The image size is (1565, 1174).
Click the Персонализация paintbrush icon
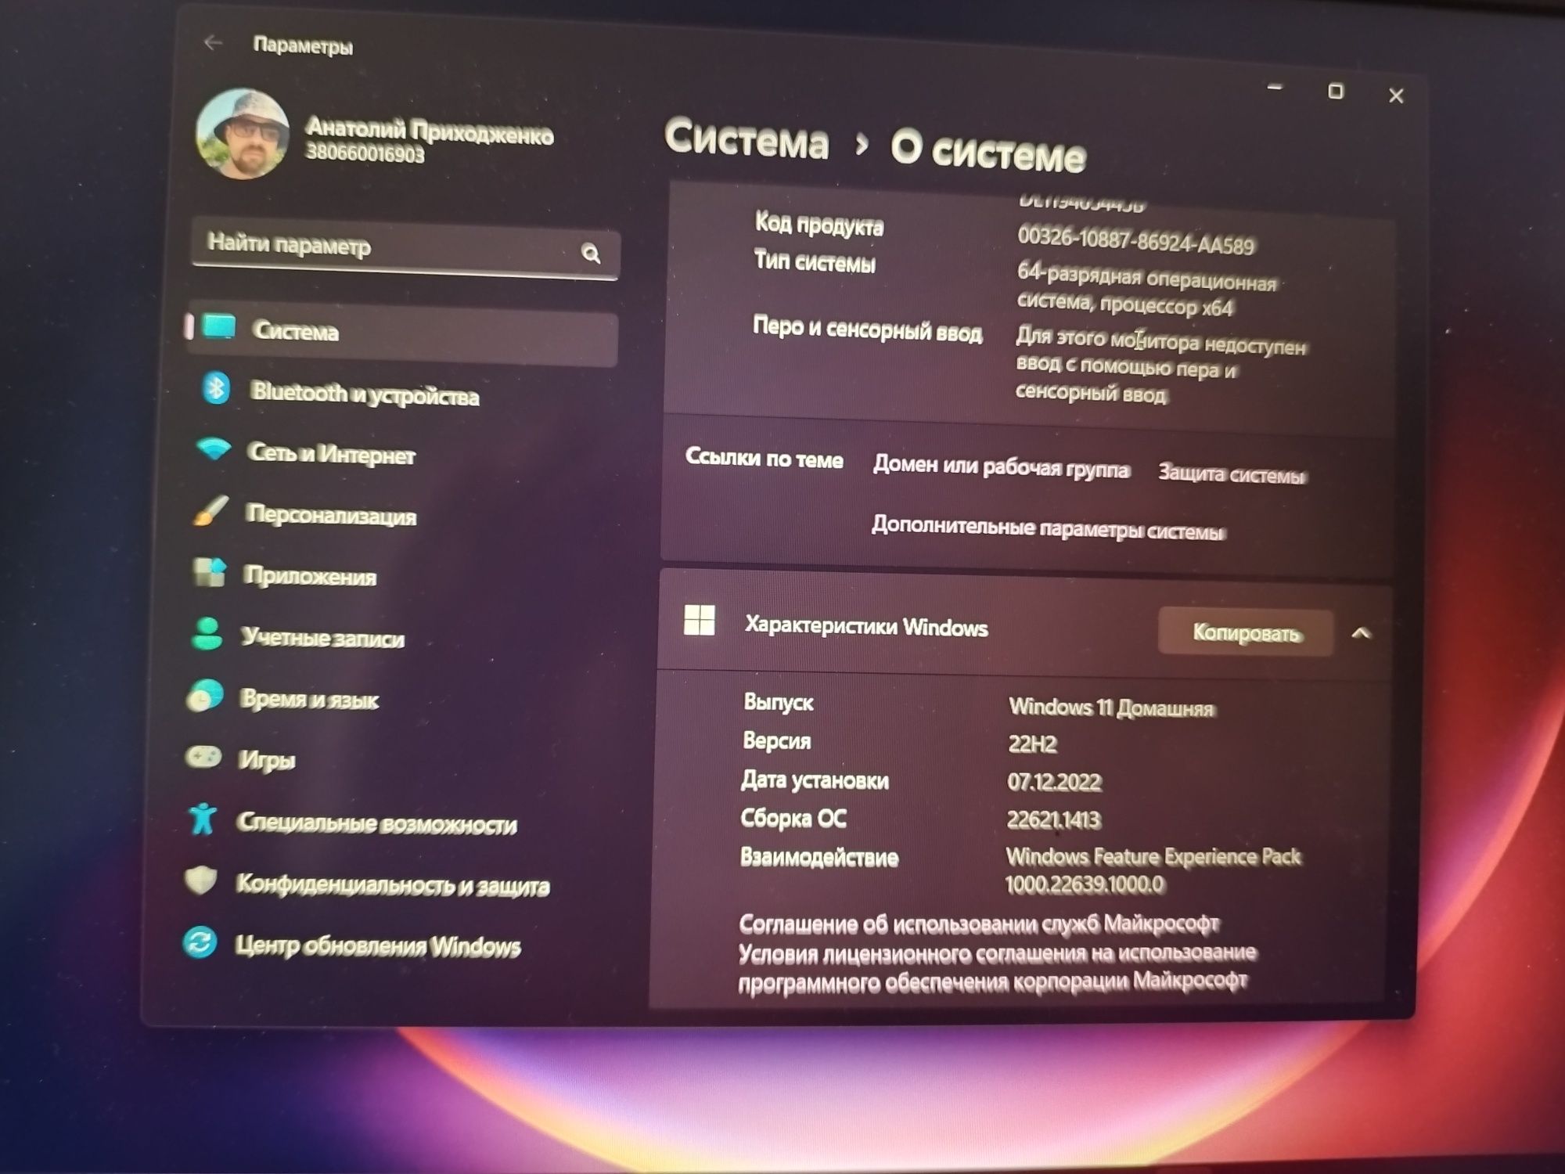click(x=210, y=510)
